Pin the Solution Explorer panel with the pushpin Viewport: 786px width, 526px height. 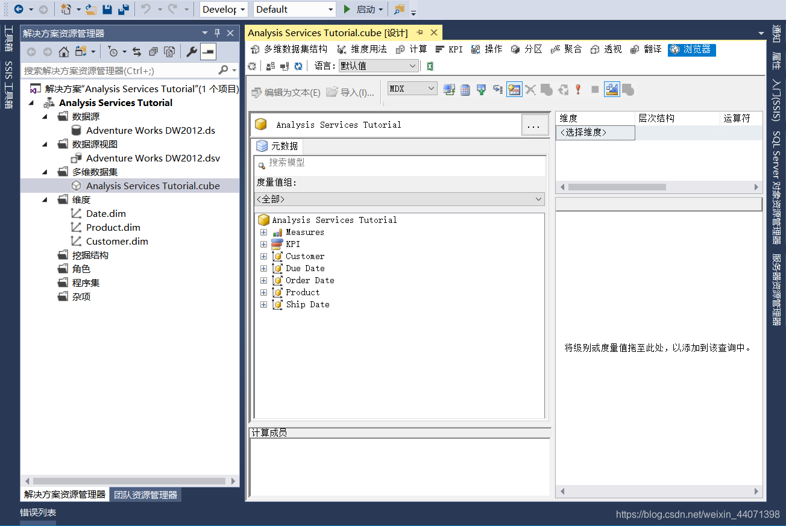(217, 33)
